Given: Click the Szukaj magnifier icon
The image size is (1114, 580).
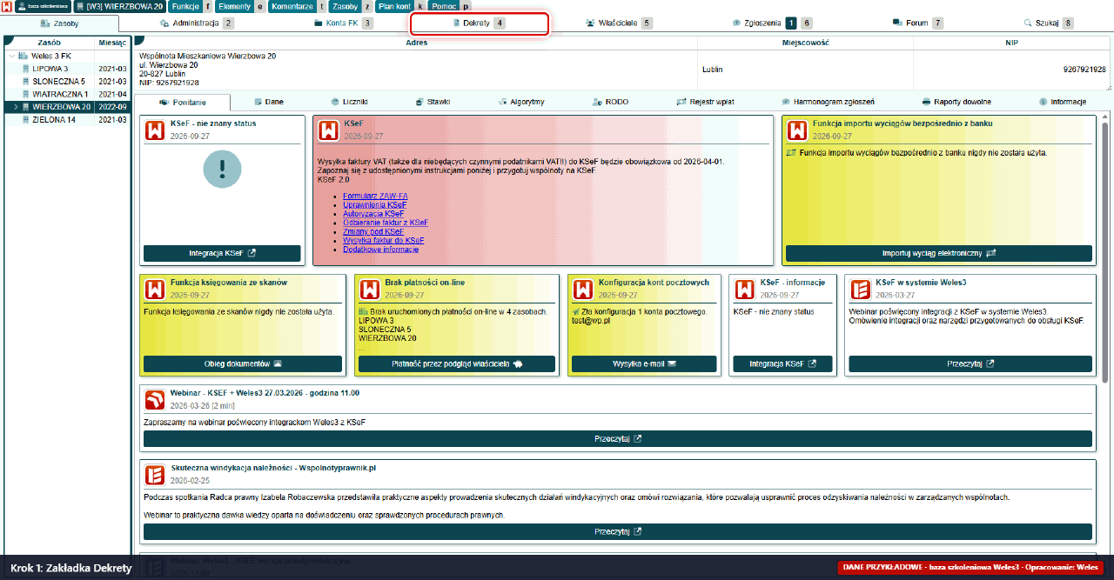Looking at the screenshot, I should click(1029, 23).
